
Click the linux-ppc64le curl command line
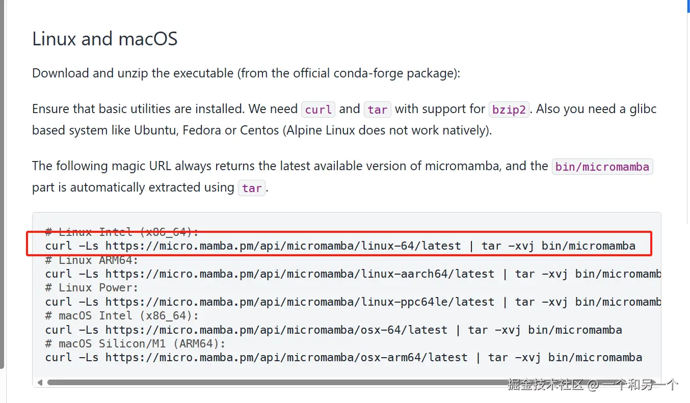coord(353,302)
